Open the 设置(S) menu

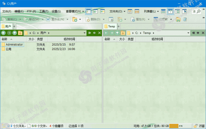[56, 12]
